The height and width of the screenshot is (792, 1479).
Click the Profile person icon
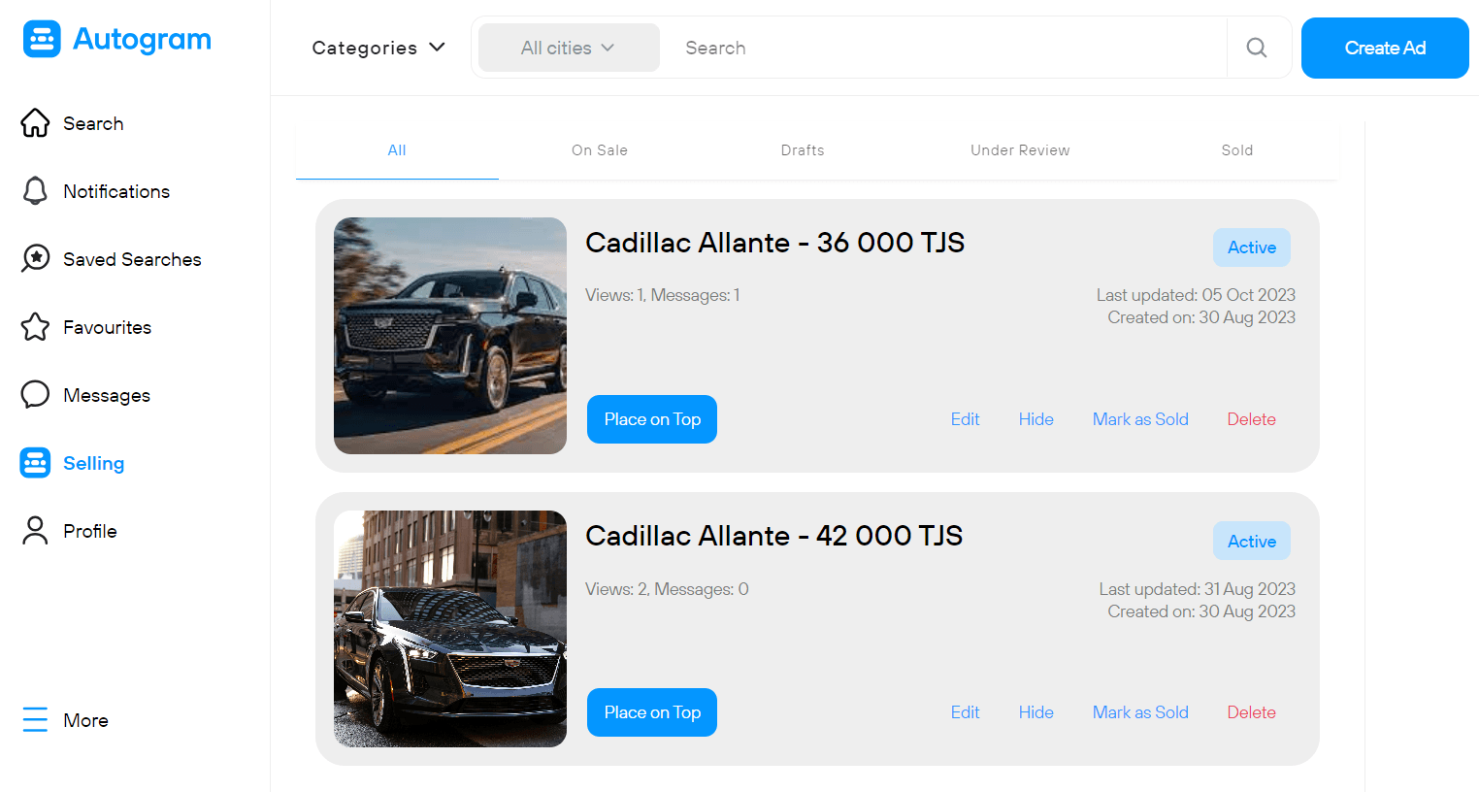click(x=35, y=531)
